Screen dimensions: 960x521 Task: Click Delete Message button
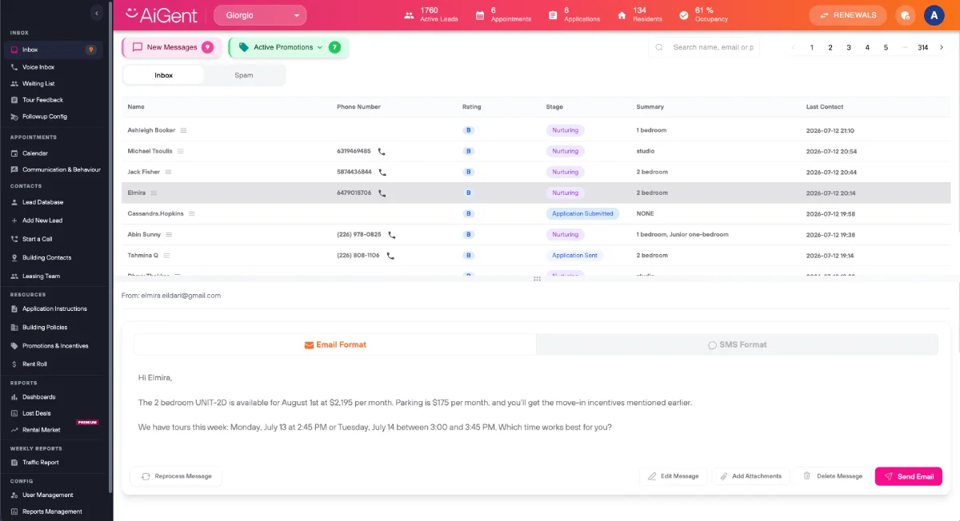click(833, 476)
